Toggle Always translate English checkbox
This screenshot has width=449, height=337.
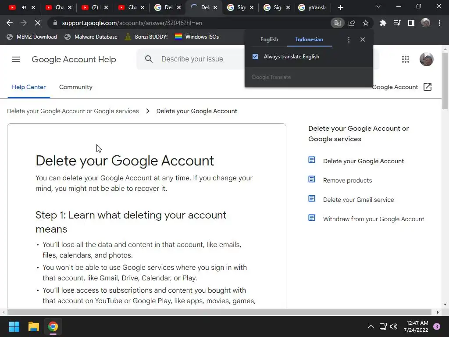pyautogui.click(x=255, y=57)
